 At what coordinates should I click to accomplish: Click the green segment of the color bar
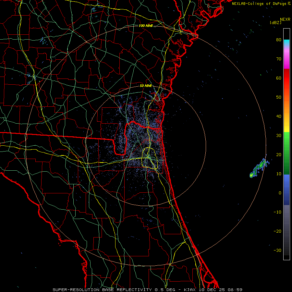point(286,153)
